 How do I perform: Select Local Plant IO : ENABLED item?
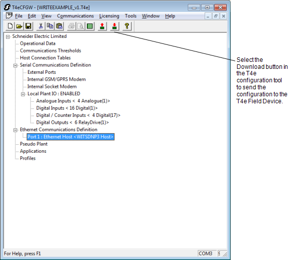(54, 94)
